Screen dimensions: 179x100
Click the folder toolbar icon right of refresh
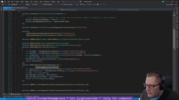(x=81, y=4)
